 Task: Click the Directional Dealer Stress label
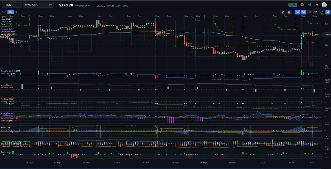[x=15, y=141]
